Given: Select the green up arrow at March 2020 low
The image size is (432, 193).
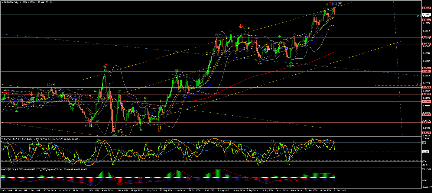Looking at the screenshot, I should pos(114,134).
